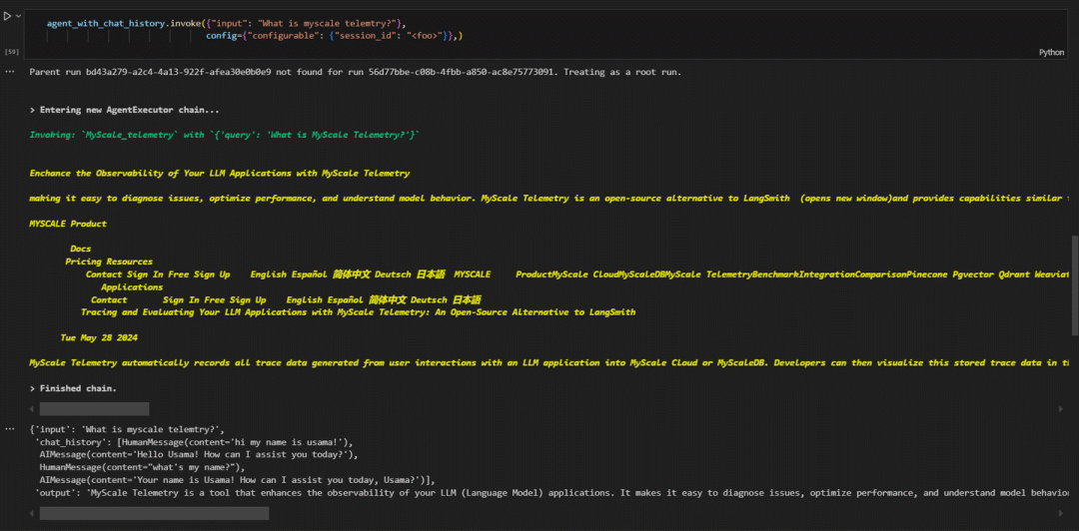Select the 'MYSCALE Product' line
The height and width of the screenshot is (531, 1079).
68,224
